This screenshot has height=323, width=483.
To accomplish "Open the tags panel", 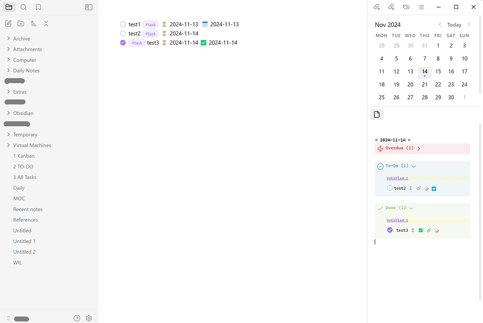I will point(406,7).
